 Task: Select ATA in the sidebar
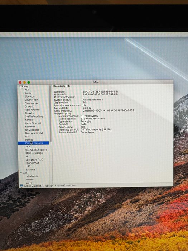tap(27, 90)
